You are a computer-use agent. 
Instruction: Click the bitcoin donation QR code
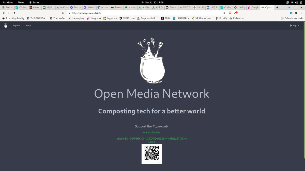coord(152,154)
